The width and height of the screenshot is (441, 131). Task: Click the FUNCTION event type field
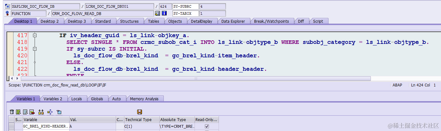click(x=29, y=13)
